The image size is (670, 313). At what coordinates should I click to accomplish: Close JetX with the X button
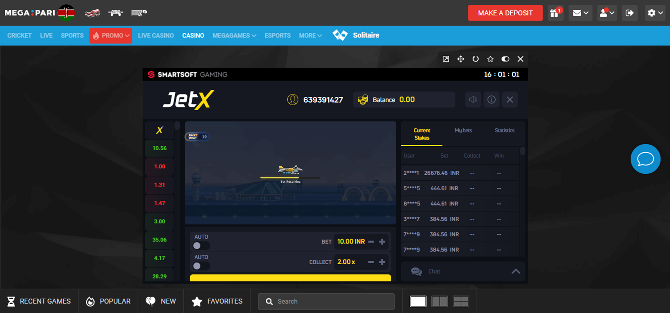click(x=510, y=100)
